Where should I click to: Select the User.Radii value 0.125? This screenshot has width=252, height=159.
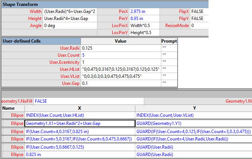coord(121,48)
